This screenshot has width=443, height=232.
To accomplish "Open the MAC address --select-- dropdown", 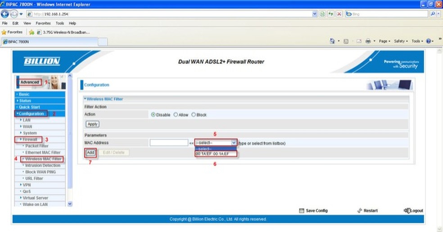I will click(x=216, y=143).
